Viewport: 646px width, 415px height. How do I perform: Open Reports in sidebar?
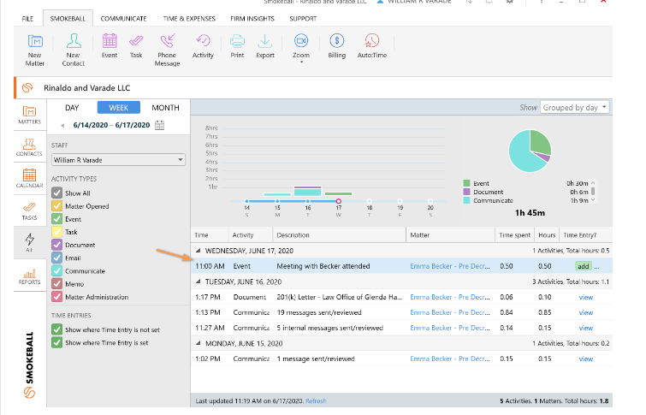point(30,276)
